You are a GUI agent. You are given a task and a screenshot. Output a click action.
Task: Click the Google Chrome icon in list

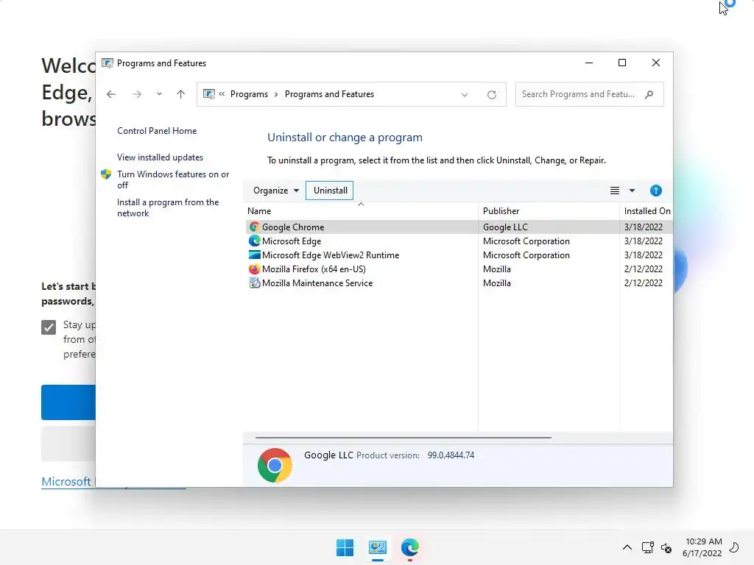point(254,227)
